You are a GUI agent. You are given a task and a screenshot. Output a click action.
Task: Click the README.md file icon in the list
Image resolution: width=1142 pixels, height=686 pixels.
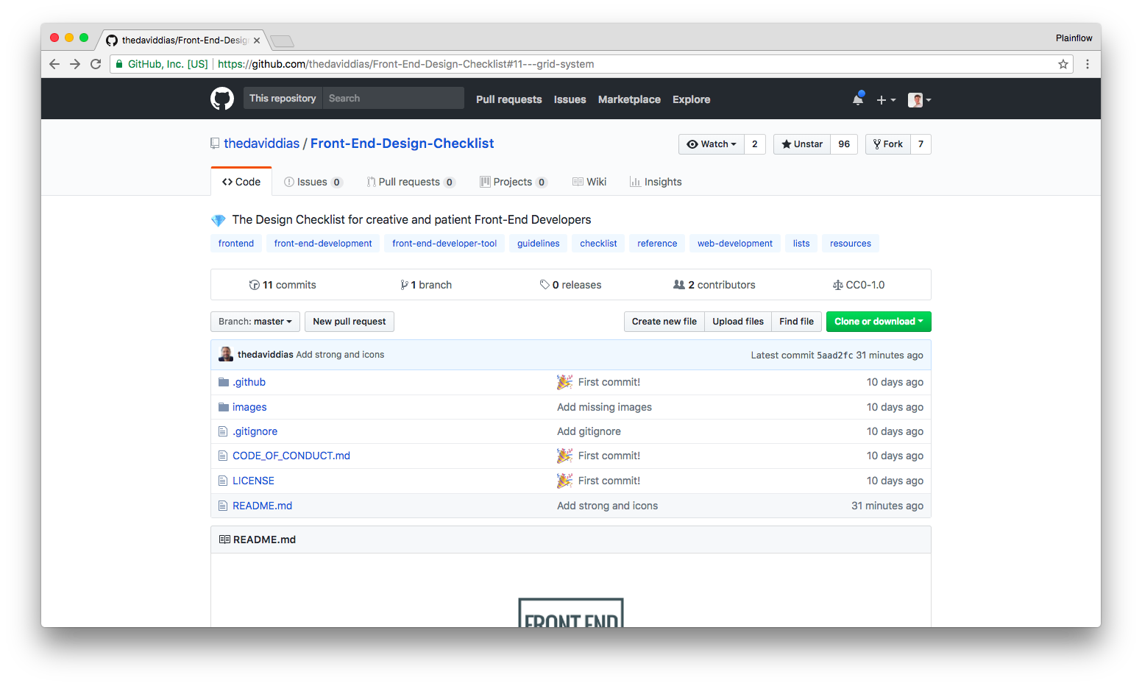tap(223, 506)
